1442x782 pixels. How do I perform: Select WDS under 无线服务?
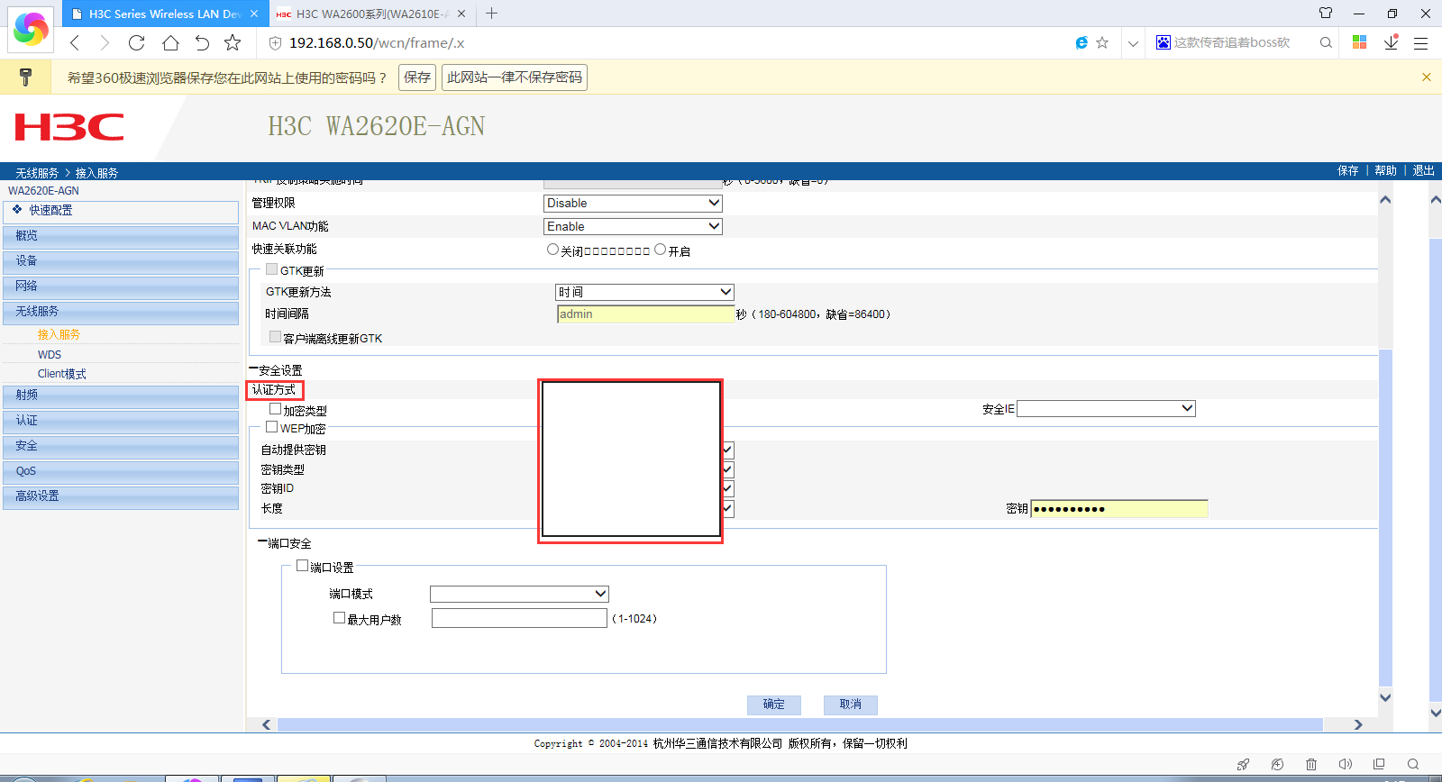[50, 355]
